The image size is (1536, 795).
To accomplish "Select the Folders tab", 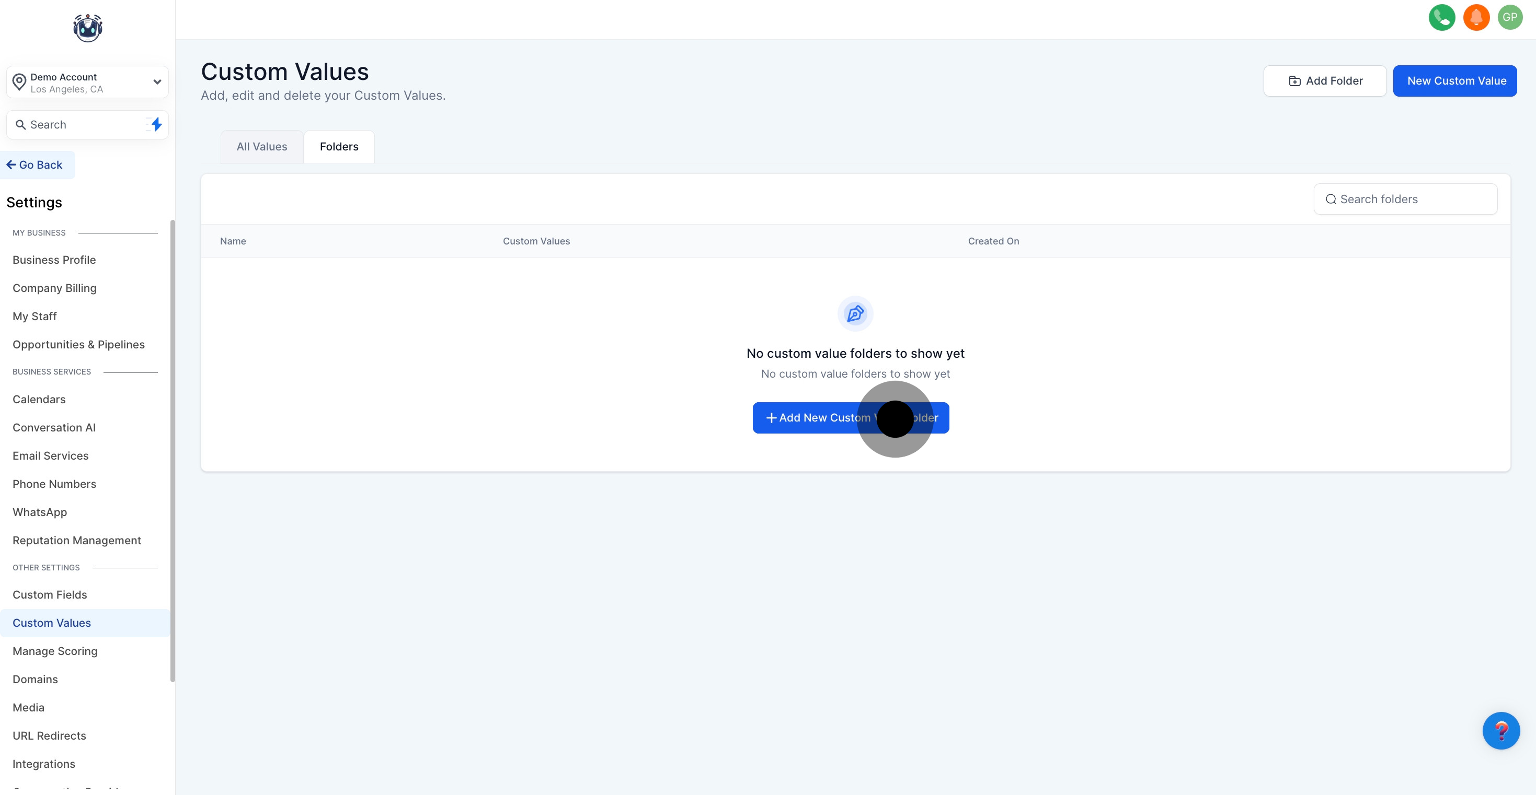I will [339, 147].
